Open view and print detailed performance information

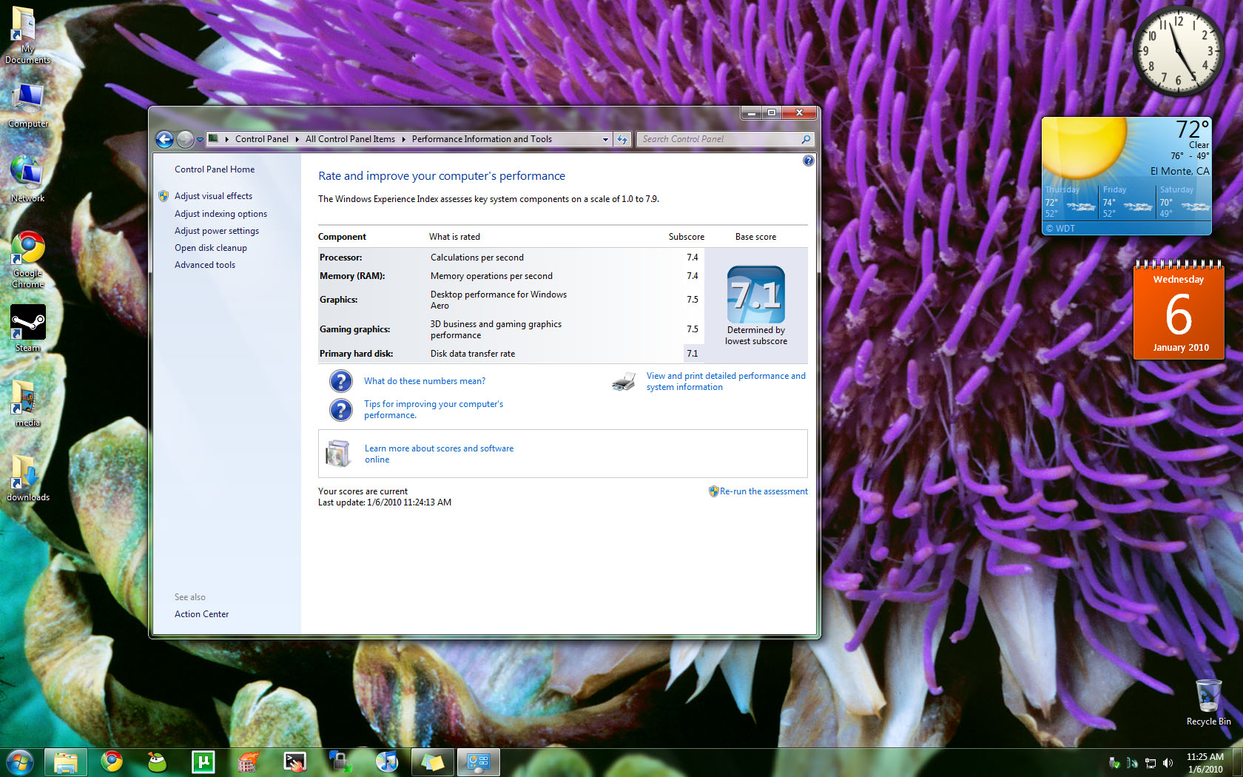[x=726, y=381]
